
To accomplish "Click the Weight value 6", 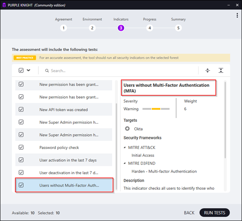I will pyautogui.click(x=185, y=109).
